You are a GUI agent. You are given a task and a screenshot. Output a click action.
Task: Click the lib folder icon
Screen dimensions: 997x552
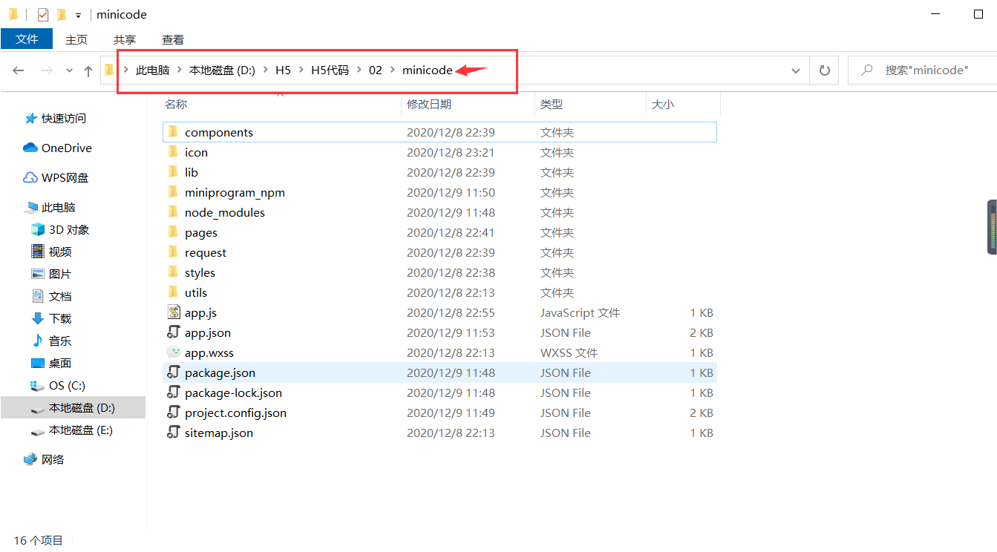(174, 172)
